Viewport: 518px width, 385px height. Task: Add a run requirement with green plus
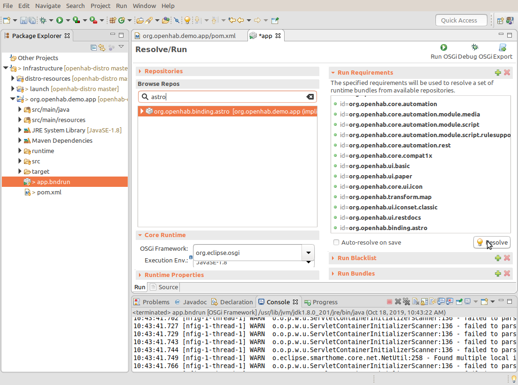[498, 73]
